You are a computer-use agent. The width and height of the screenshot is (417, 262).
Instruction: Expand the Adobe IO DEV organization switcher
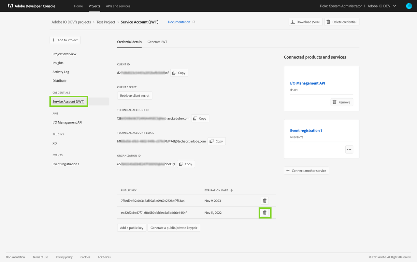click(x=382, y=6)
